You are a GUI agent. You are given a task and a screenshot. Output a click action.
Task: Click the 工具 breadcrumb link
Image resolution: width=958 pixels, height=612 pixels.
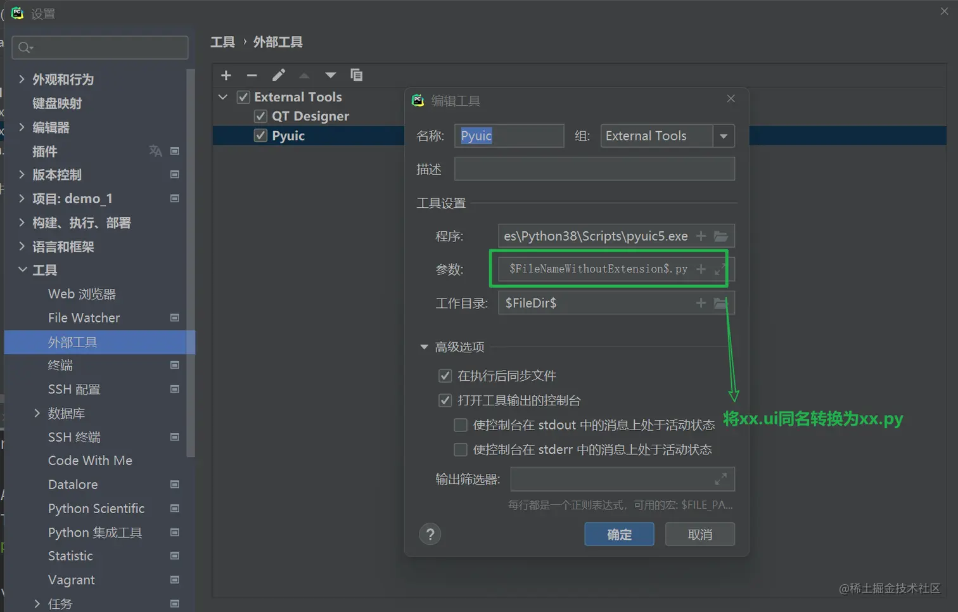pos(222,42)
